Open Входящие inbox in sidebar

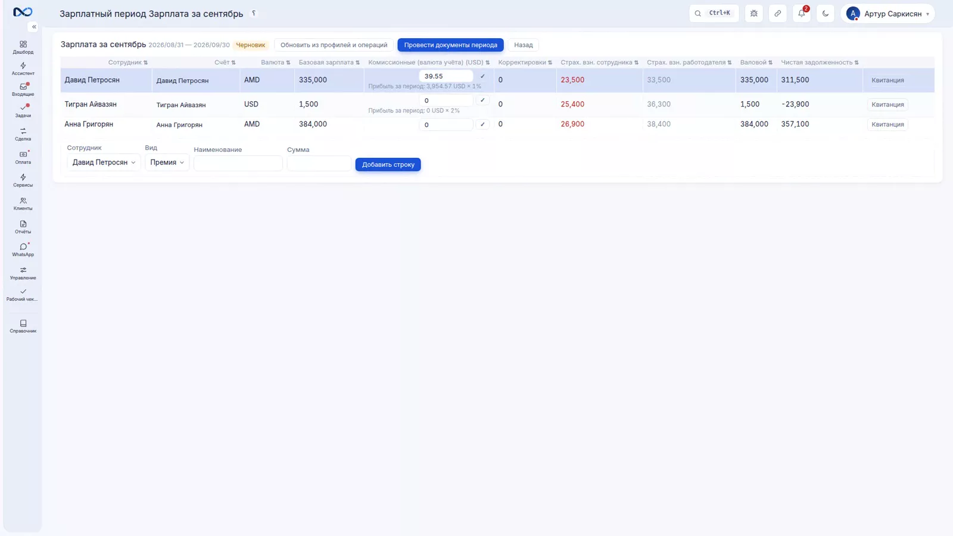click(x=23, y=90)
